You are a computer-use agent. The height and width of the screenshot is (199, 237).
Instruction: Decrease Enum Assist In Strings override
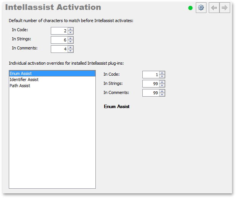point(162,85)
